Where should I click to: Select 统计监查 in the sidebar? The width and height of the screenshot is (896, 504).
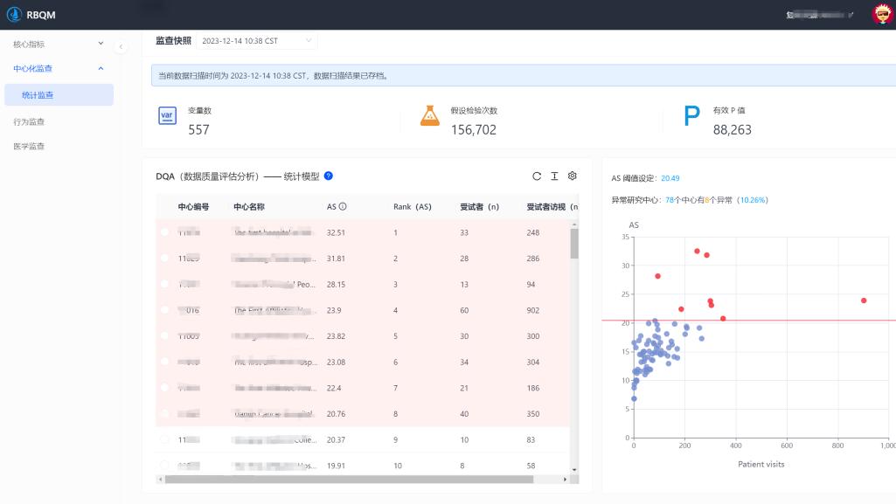pos(59,94)
